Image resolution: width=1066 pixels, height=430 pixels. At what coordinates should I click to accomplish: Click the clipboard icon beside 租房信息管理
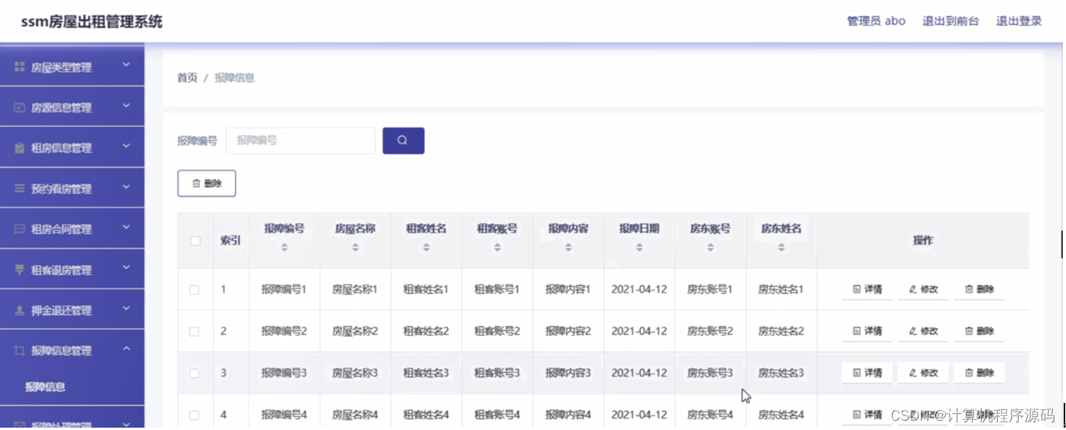click(20, 148)
